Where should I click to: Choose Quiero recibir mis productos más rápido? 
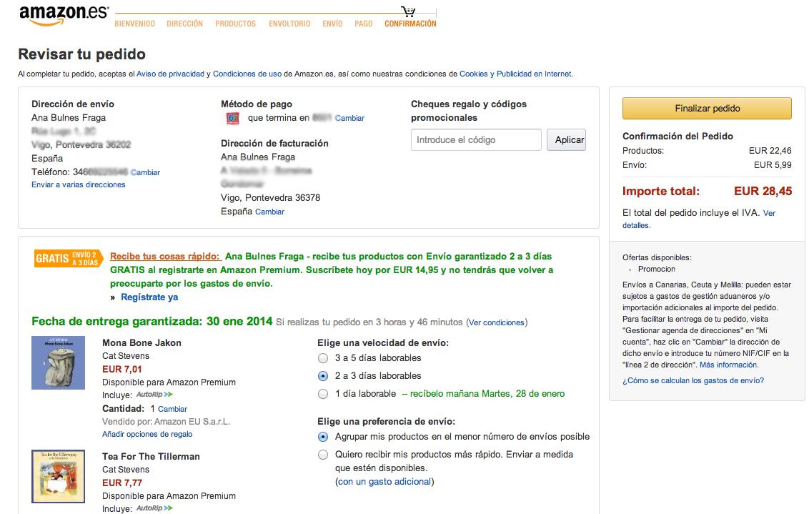(x=322, y=454)
